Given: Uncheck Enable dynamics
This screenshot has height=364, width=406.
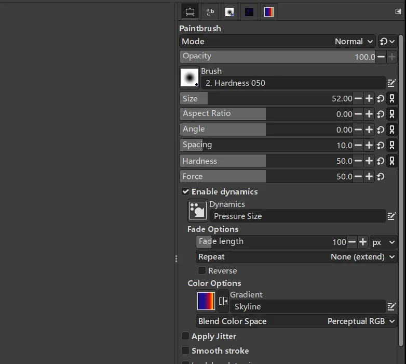Looking at the screenshot, I should click(185, 191).
